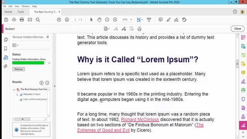The width and height of the screenshot is (247, 139).
Task: Click the green progress bar
Action: 28,63
